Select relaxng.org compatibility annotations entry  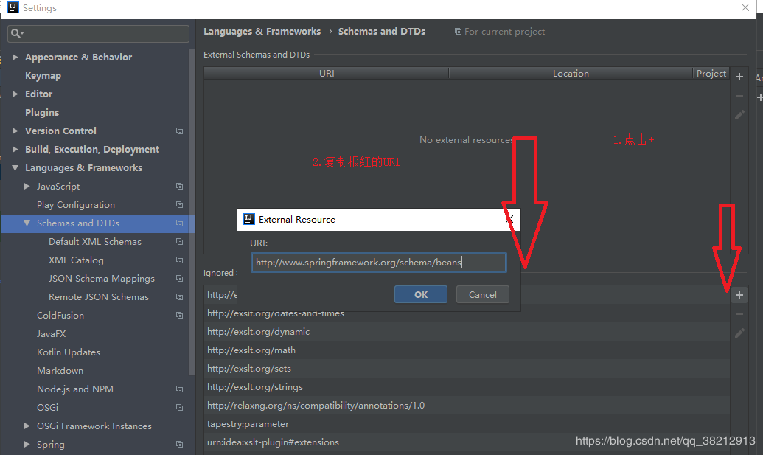467,406
